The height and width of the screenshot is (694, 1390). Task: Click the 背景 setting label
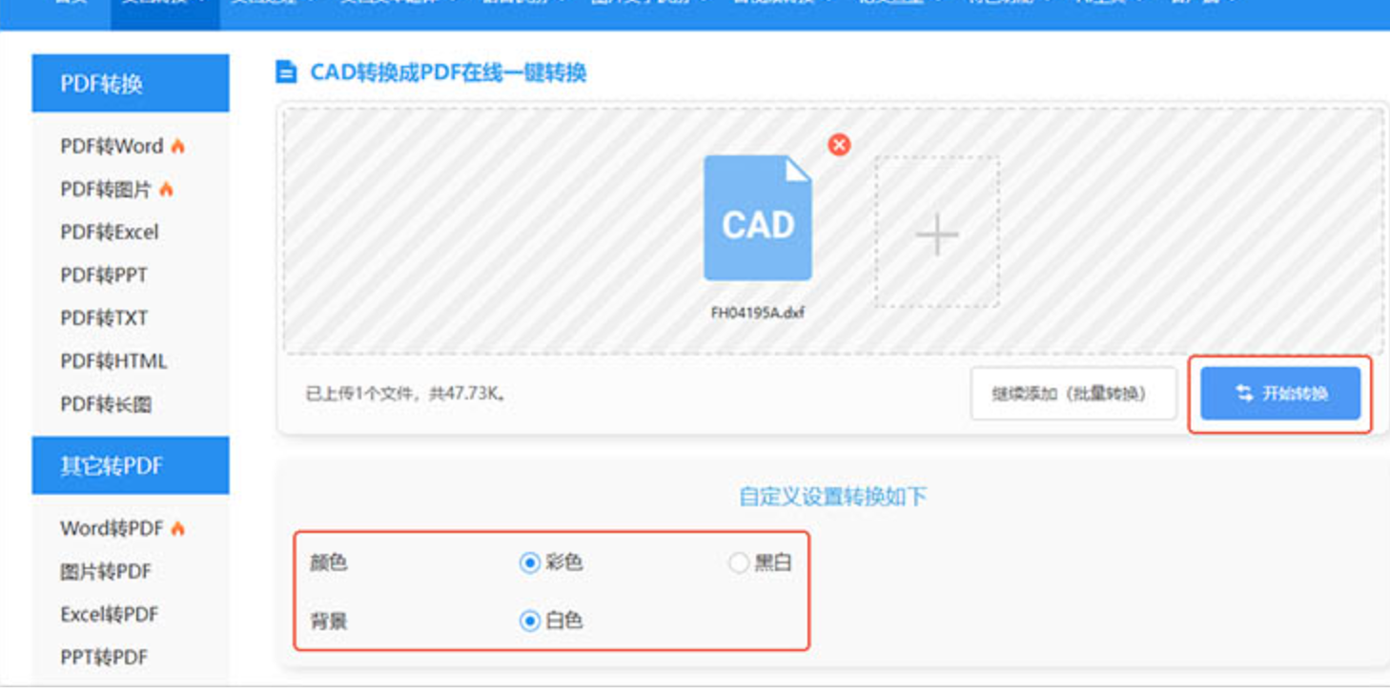point(329,622)
